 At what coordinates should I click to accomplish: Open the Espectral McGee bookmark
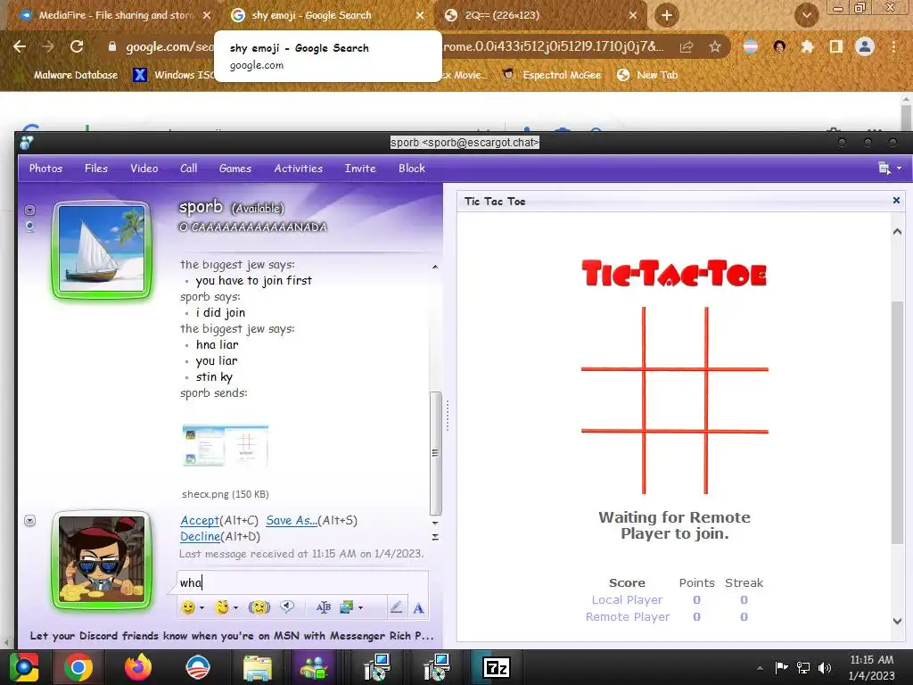(x=551, y=75)
